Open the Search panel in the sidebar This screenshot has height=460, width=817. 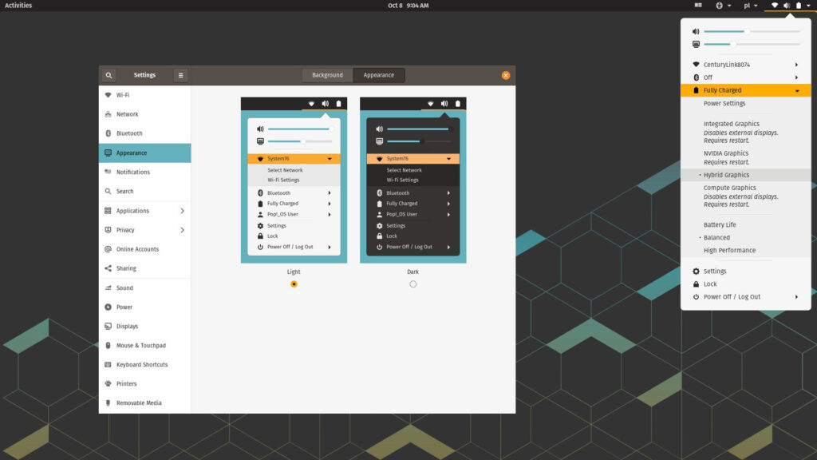(145, 192)
